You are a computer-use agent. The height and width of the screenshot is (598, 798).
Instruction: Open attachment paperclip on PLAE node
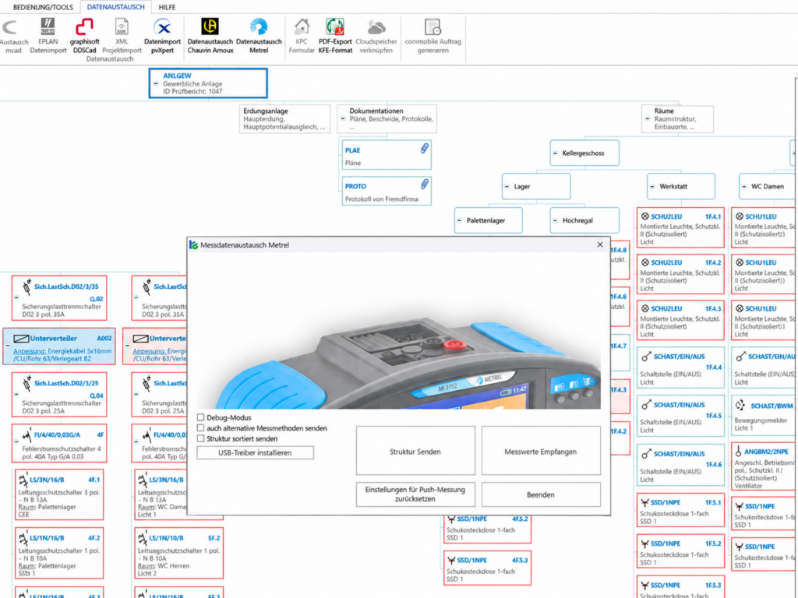pyautogui.click(x=425, y=149)
